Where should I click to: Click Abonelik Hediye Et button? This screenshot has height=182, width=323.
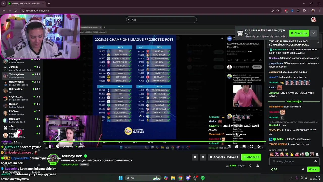224,157
